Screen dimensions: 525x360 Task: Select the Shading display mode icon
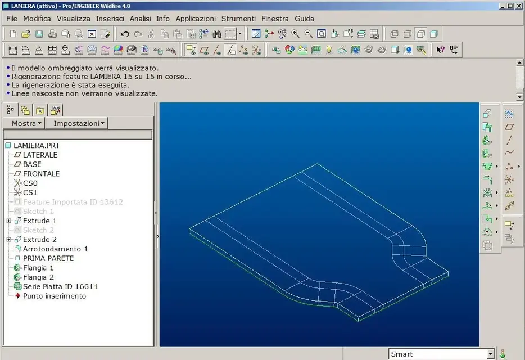click(433, 34)
